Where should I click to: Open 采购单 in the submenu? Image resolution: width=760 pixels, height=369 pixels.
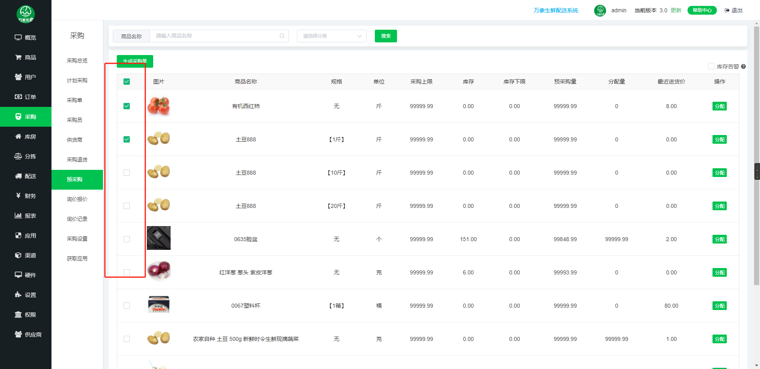coord(74,100)
